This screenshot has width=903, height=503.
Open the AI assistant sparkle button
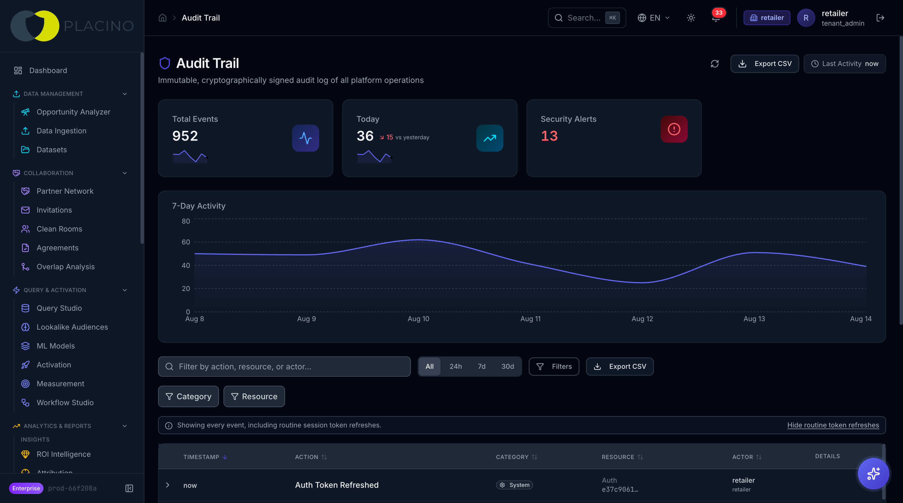[873, 473]
